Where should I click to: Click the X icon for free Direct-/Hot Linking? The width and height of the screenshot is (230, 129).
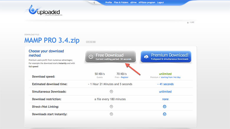[x=111, y=106]
